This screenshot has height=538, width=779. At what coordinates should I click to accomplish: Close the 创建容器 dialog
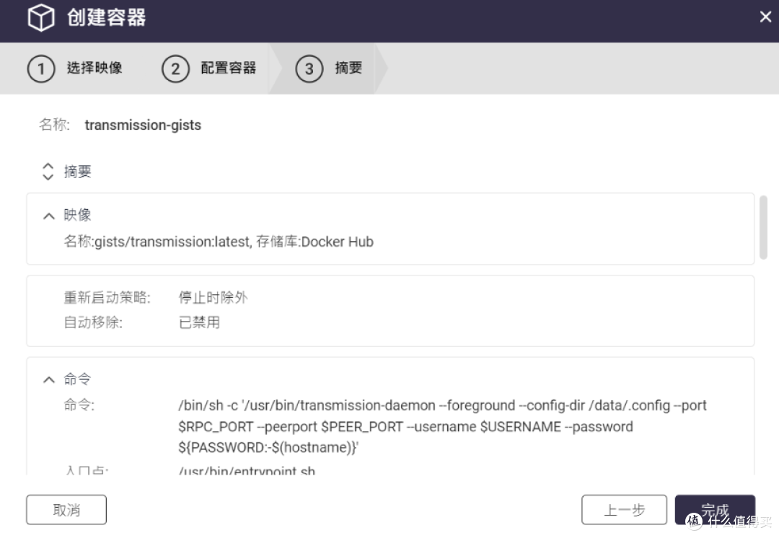(x=765, y=17)
